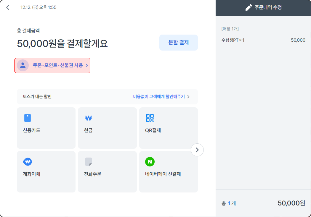The image size is (311, 217).
Task: Choose 신용카드 payment method
Action: 46,128
